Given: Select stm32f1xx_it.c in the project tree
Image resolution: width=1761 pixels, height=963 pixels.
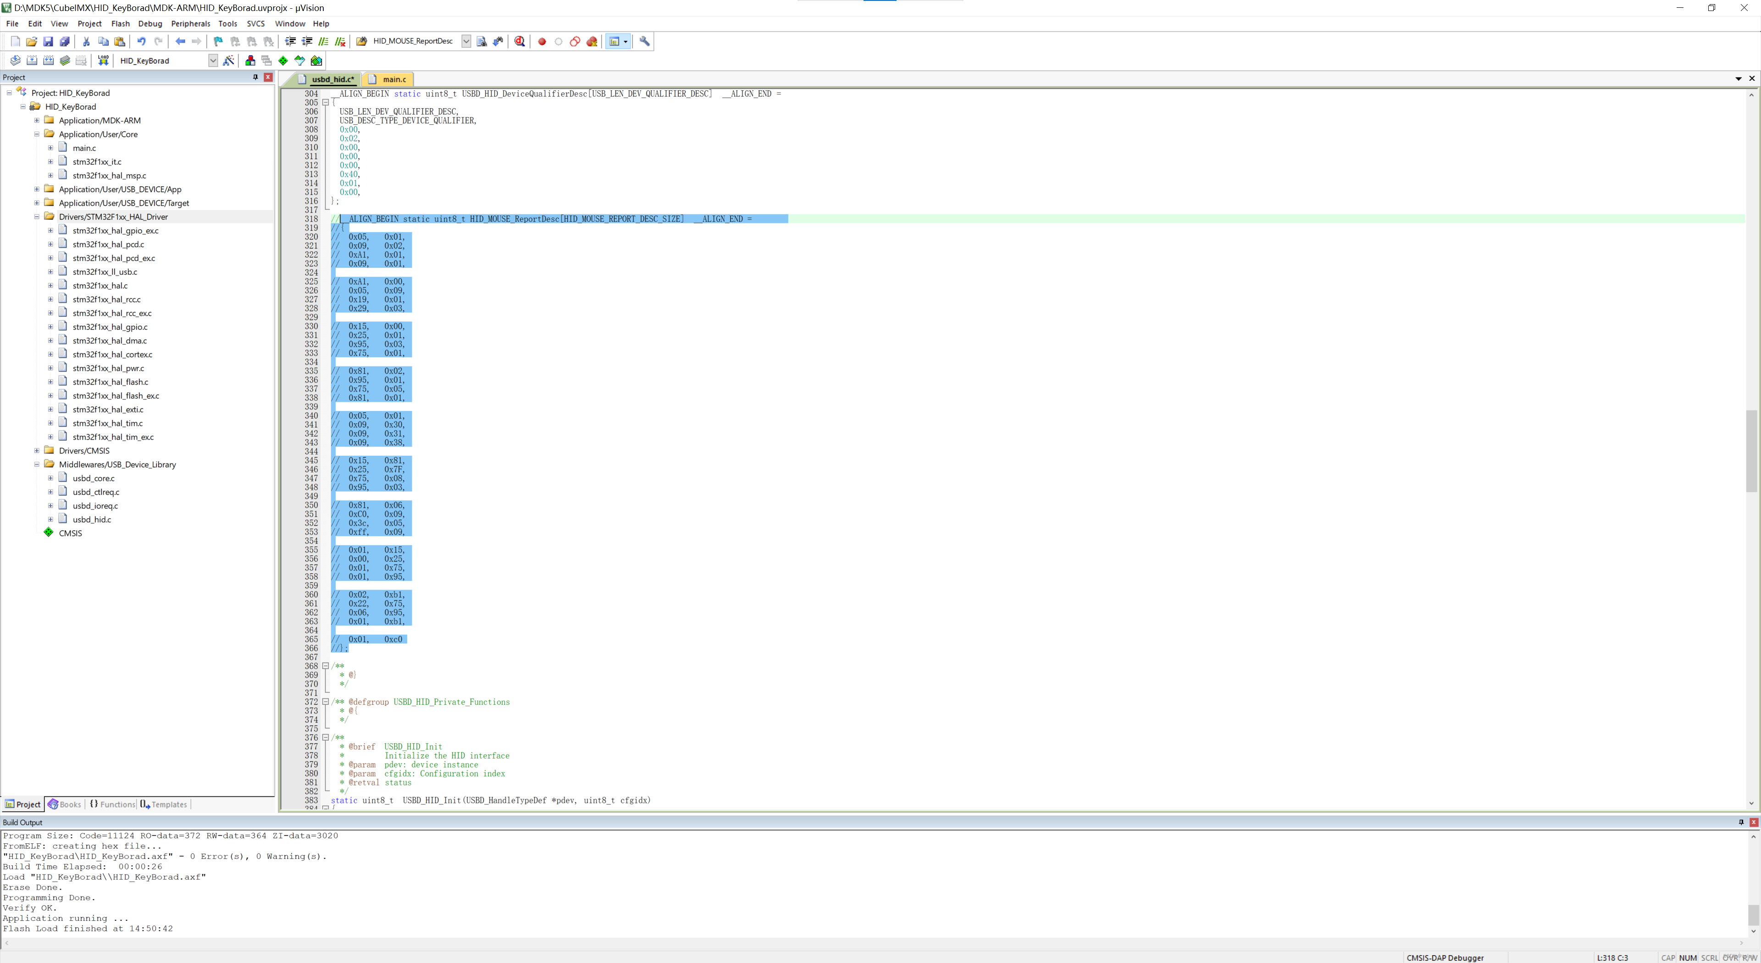Looking at the screenshot, I should pyautogui.click(x=97, y=162).
